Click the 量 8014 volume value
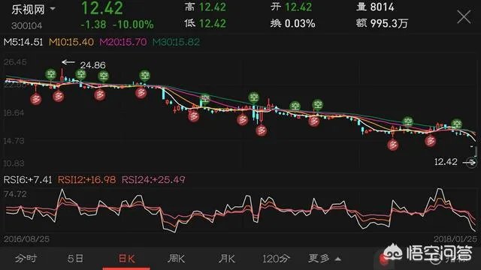The height and width of the screenshot is (270, 481). pos(375,7)
